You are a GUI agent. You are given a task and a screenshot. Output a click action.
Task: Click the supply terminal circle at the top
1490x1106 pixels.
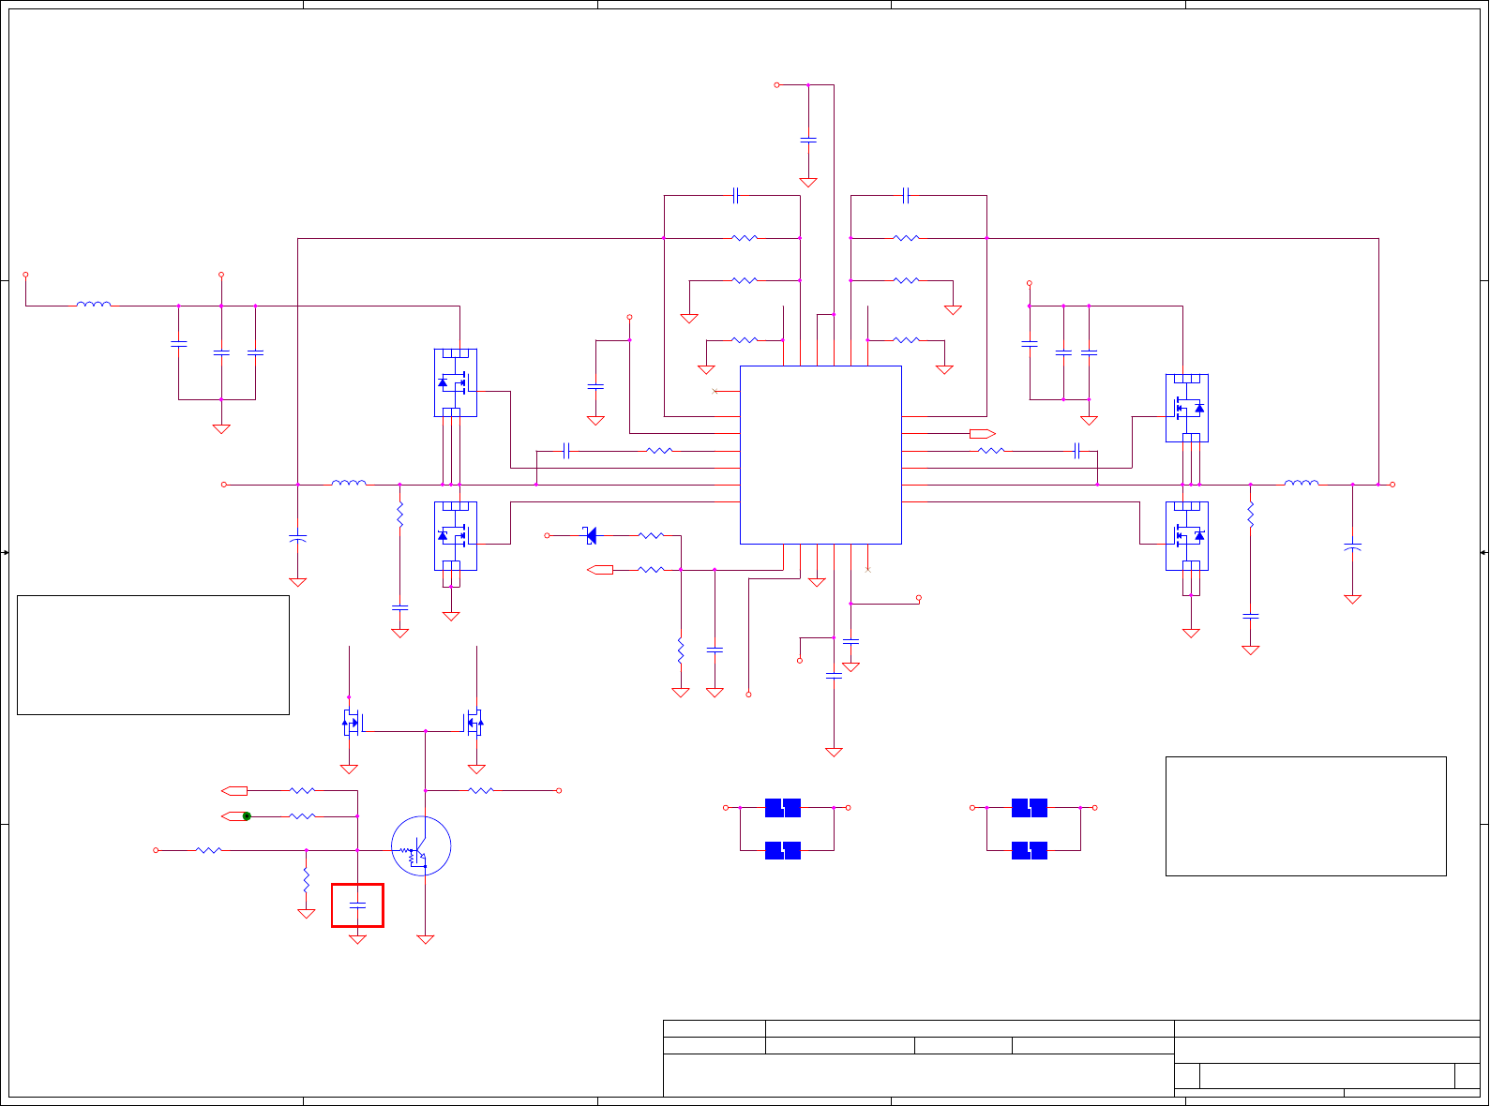[776, 84]
